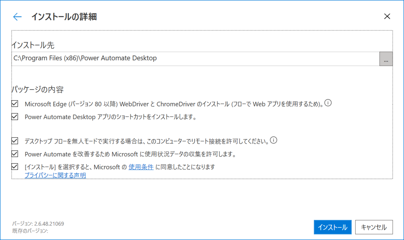404x240 pixels.
Task: Browse install folder with the '...' button
Action: click(x=386, y=59)
